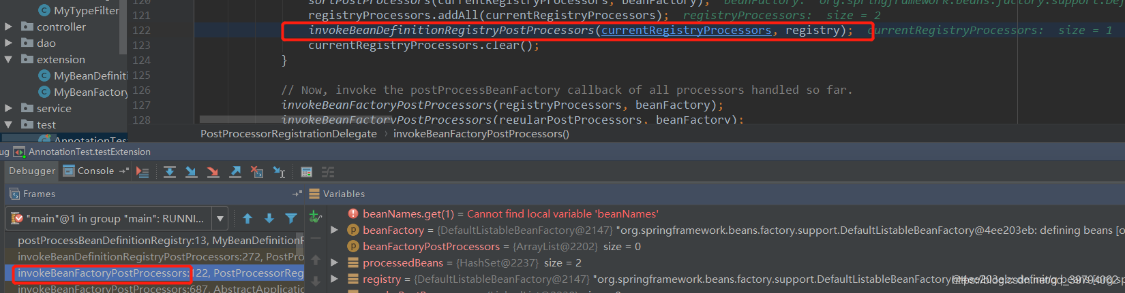Switch to Console tab
The width and height of the screenshot is (1125, 293).
coord(89,171)
